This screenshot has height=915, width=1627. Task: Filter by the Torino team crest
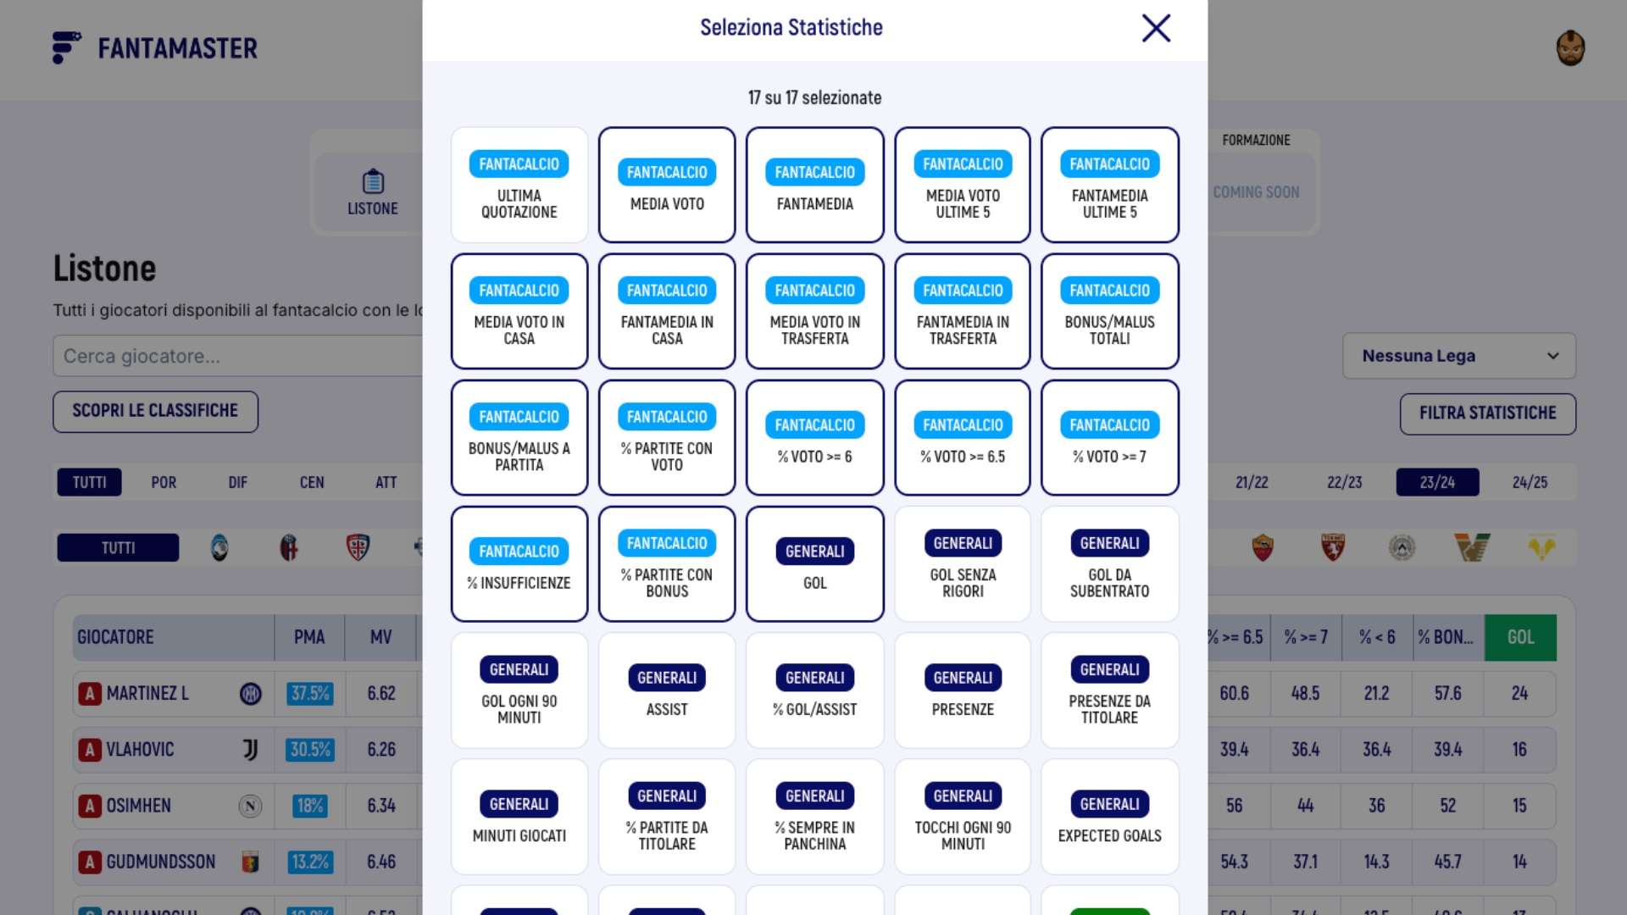pyautogui.click(x=1333, y=548)
